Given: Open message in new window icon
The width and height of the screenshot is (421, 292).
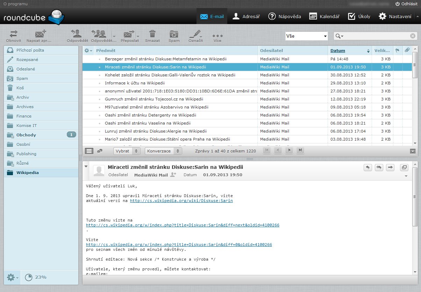Looking at the screenshot, I should click(x=404, y=167).
